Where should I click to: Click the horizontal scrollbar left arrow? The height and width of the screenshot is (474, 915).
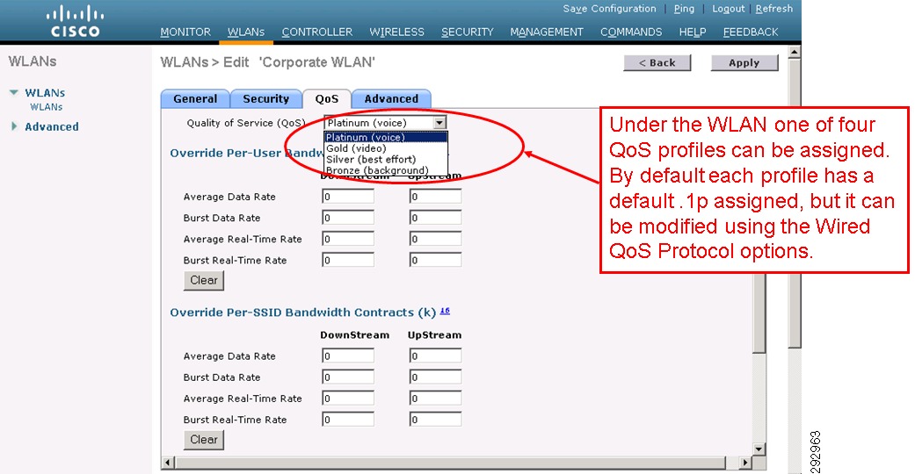[x=168, y=463]
